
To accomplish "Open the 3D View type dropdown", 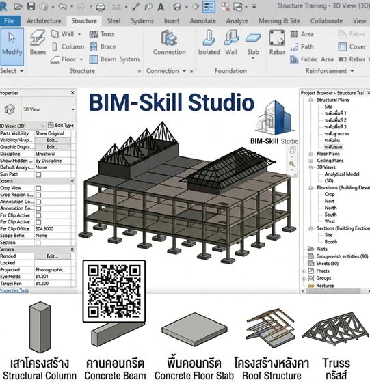I will (x=73, y=109).
